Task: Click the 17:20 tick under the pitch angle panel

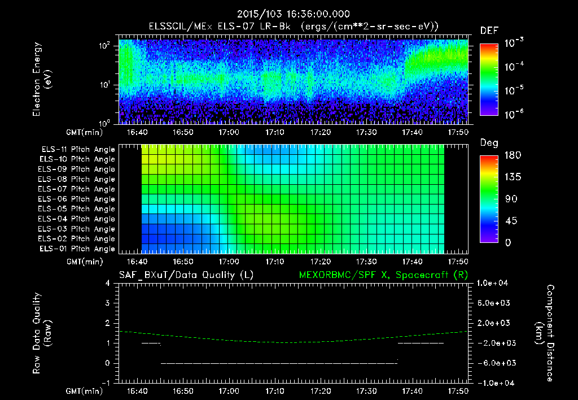Action: [x=321, y=262]
